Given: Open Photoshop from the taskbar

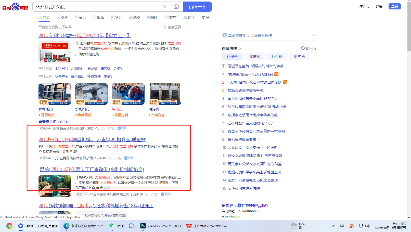Looking at the screenshot, I should (143, 226).
